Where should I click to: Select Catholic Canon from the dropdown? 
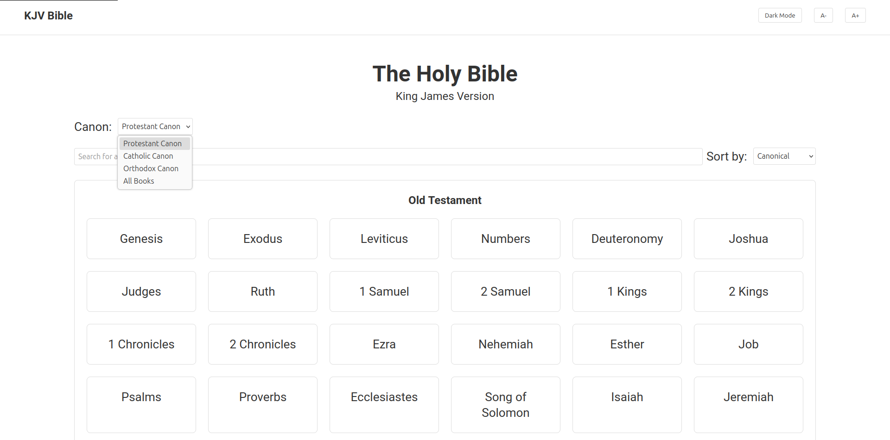pyautogui.click(x=148, y=156)
